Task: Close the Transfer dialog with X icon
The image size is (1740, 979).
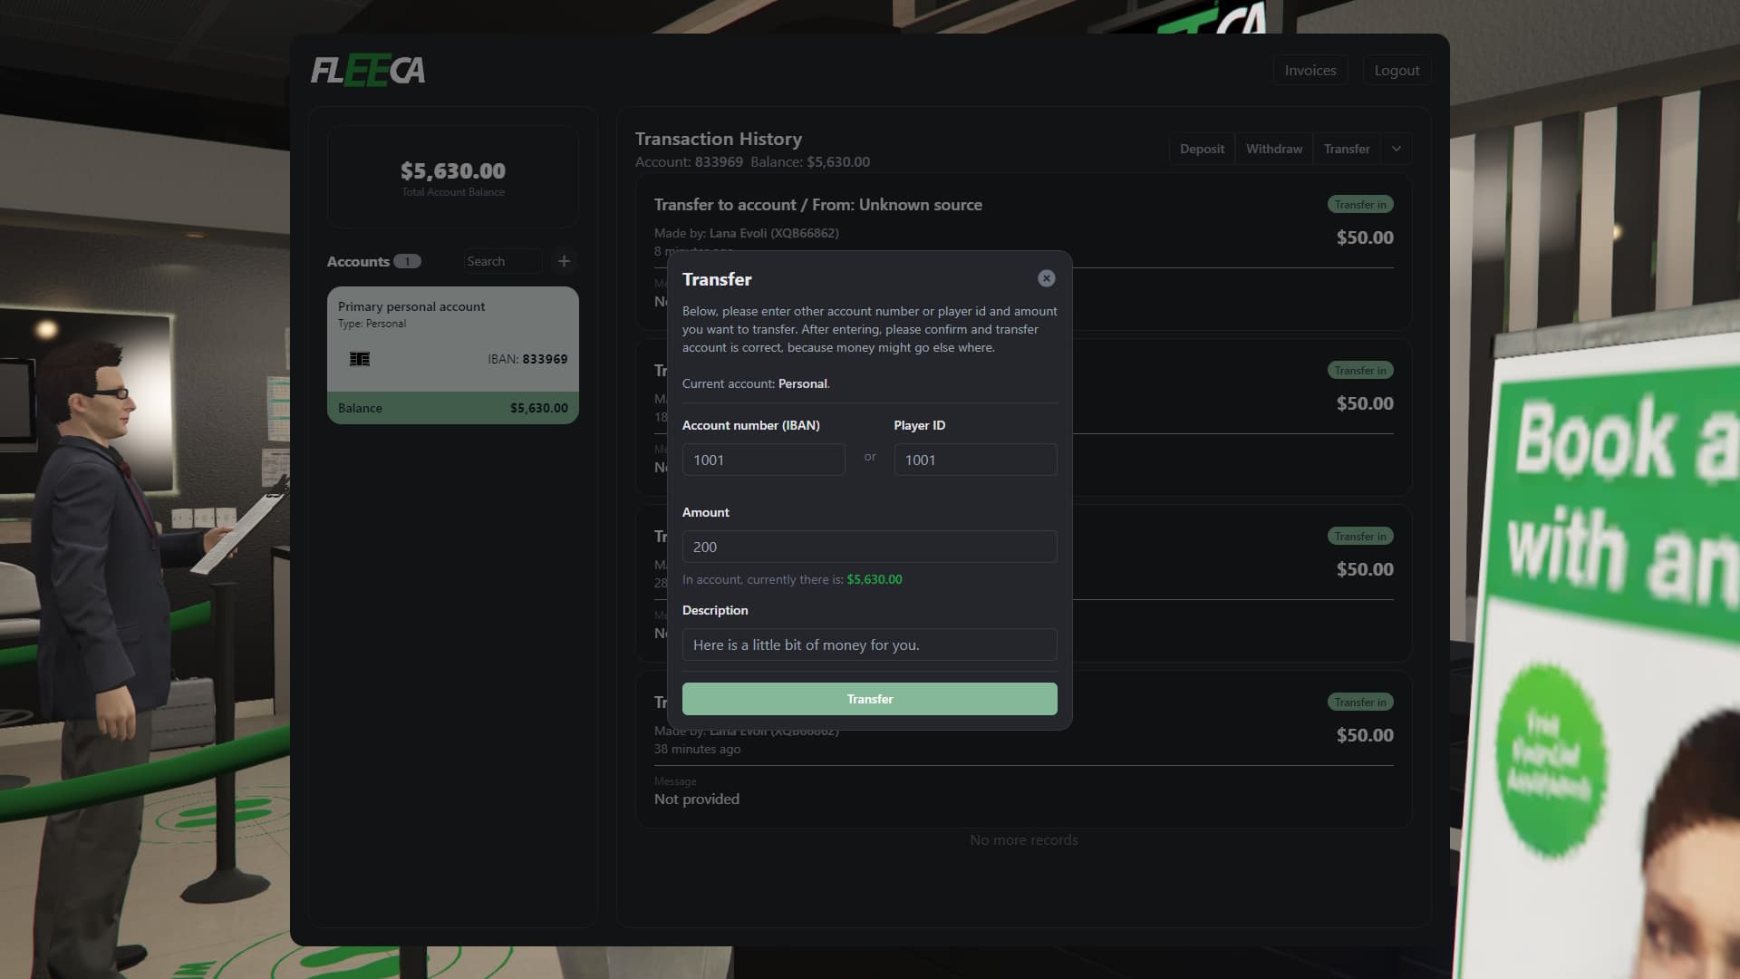Action: point(1046,278)
